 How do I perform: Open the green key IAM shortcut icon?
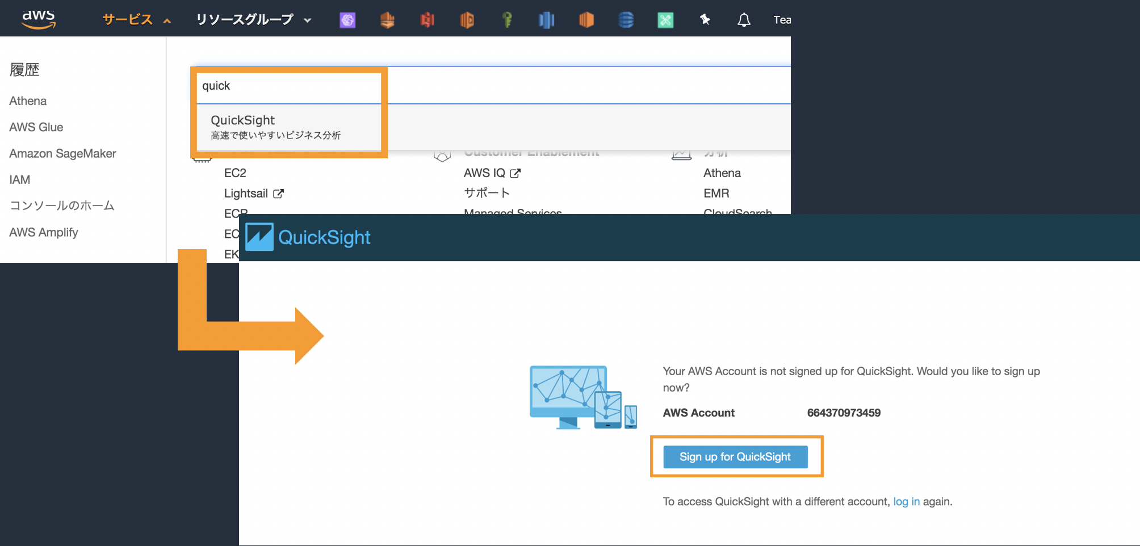tap(507, 20)
